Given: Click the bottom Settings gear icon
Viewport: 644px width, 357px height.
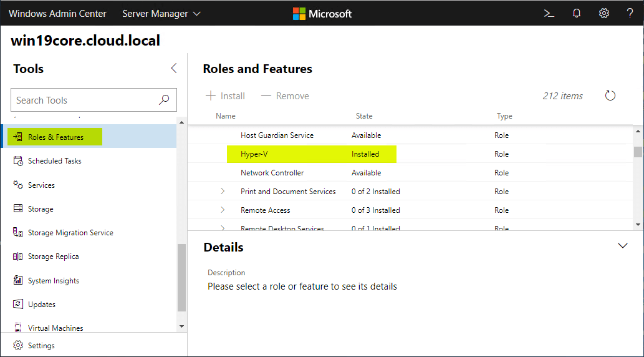Looking at the screenshot, I should [x=17, y=346].
